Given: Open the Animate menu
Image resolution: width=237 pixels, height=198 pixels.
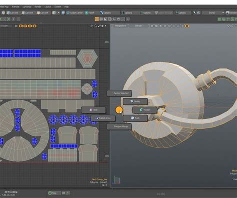Looking at the screenshot, I should click(x=15, y=7).
